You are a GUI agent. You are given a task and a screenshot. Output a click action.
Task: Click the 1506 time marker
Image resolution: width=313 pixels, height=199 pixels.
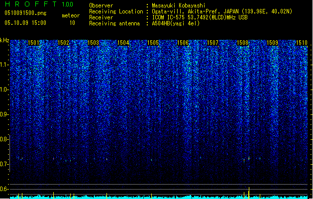[183, 42]
